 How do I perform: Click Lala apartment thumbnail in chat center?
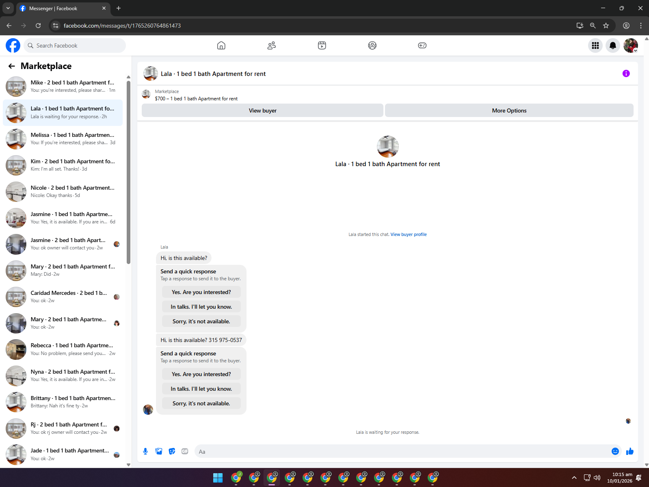pos(388,147)
